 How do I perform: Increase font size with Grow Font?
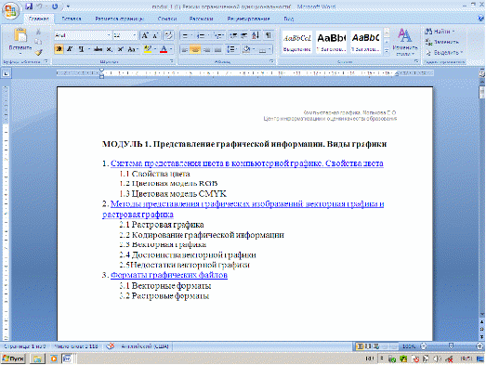point(145,35)
